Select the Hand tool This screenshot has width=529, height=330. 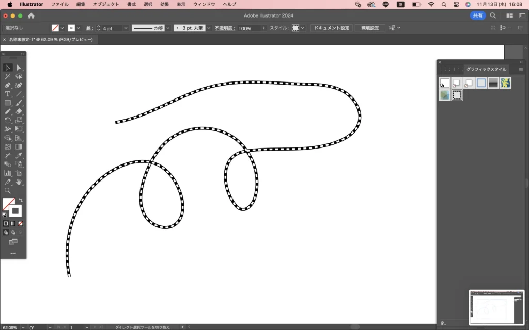[19, 181]
